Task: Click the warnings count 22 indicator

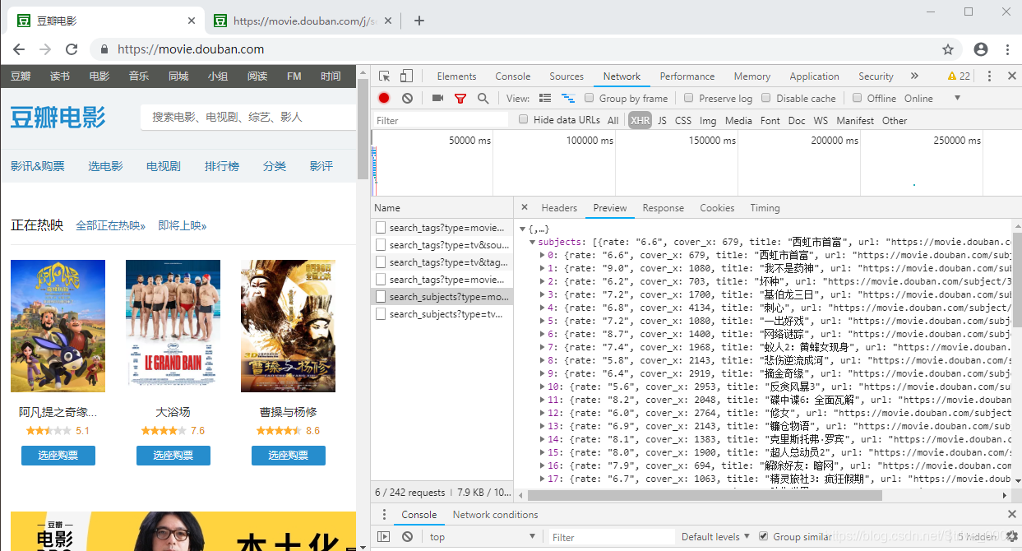Action: [x=959, y=76]
